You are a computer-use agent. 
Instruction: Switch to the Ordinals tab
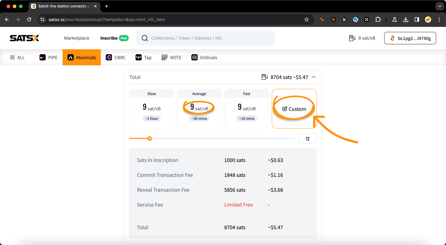(204, 57)
